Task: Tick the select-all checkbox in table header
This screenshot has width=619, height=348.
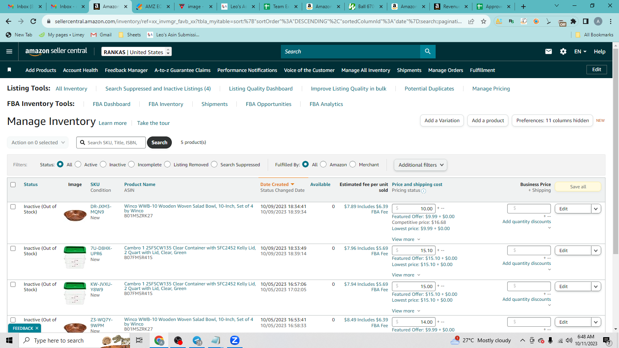Action: (x=13, y=184)
